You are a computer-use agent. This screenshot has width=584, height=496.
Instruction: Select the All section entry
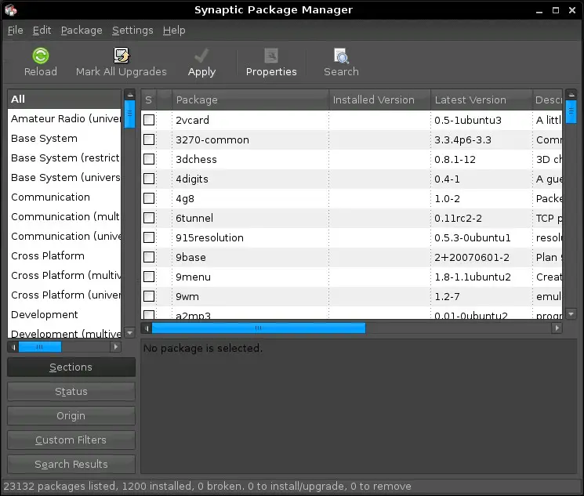pyautogui.click(x=64, y=99)
